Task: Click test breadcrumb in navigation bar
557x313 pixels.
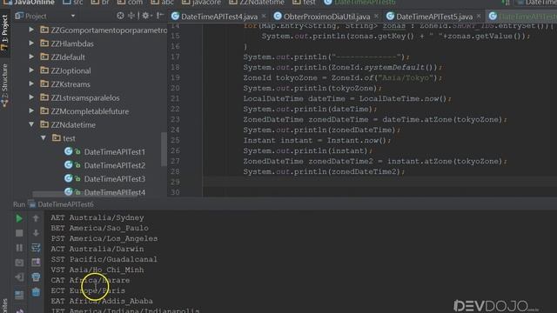Action: (304, 3)
